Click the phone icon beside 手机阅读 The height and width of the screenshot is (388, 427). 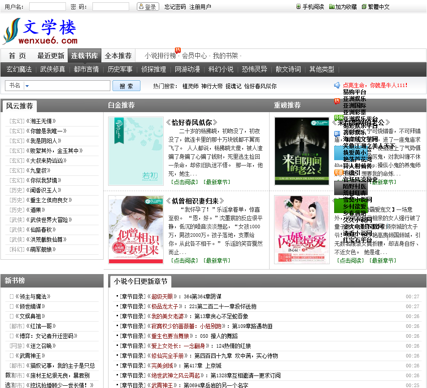298,7
